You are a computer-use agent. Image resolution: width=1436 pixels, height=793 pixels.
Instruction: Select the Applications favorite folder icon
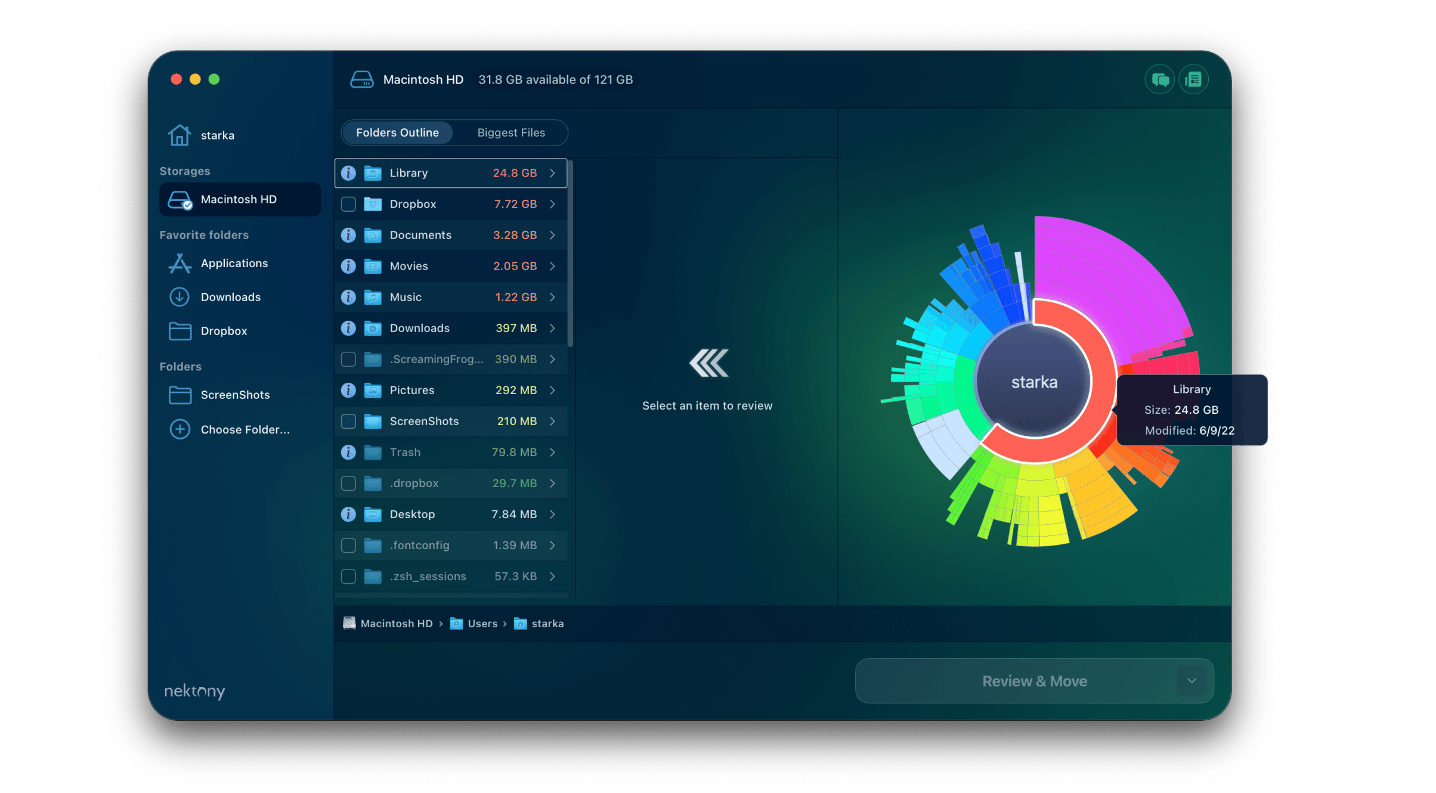181,262
